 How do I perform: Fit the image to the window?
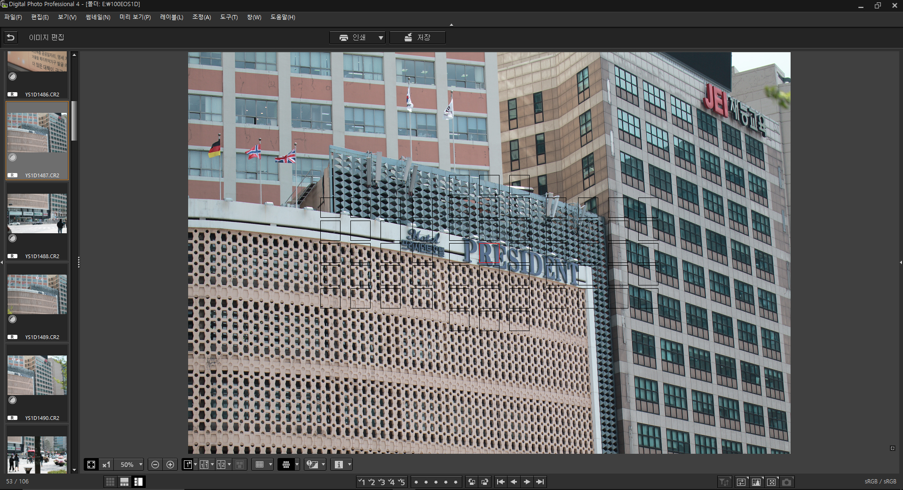[x=91, y=465]
